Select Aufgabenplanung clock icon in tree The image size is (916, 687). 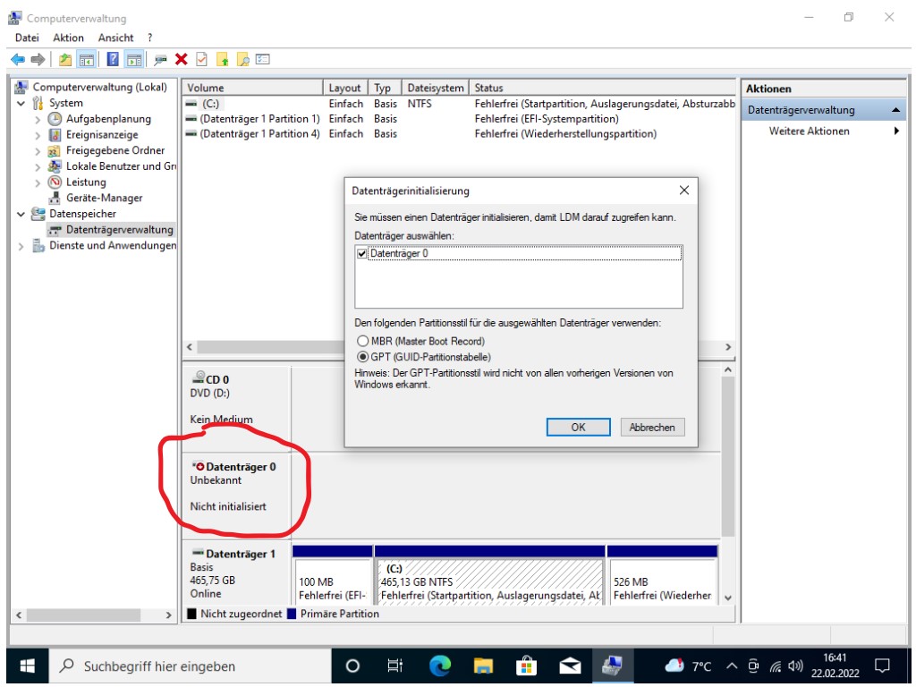click(55, 119)
